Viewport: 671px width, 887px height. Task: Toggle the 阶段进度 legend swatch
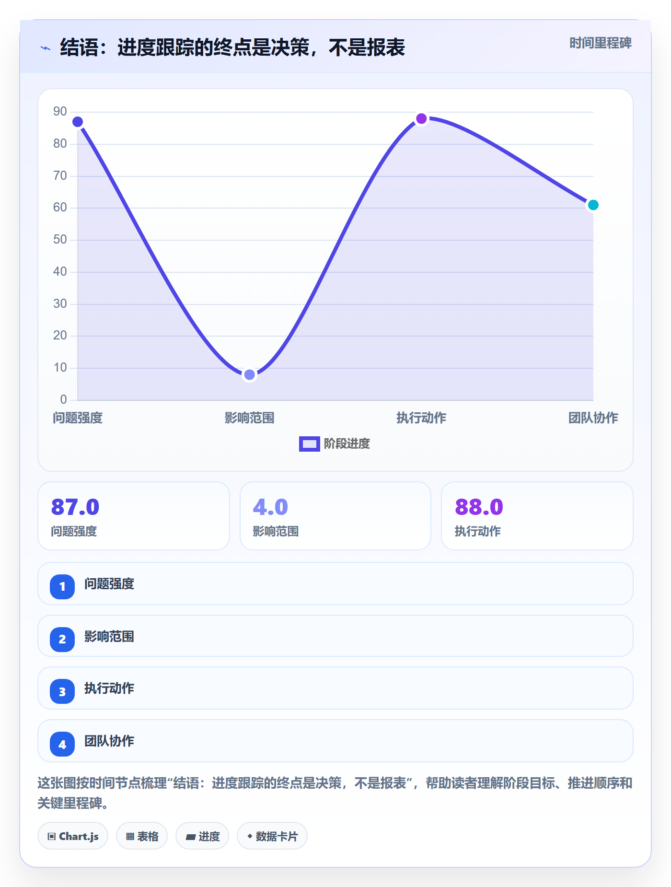(309, 444)
